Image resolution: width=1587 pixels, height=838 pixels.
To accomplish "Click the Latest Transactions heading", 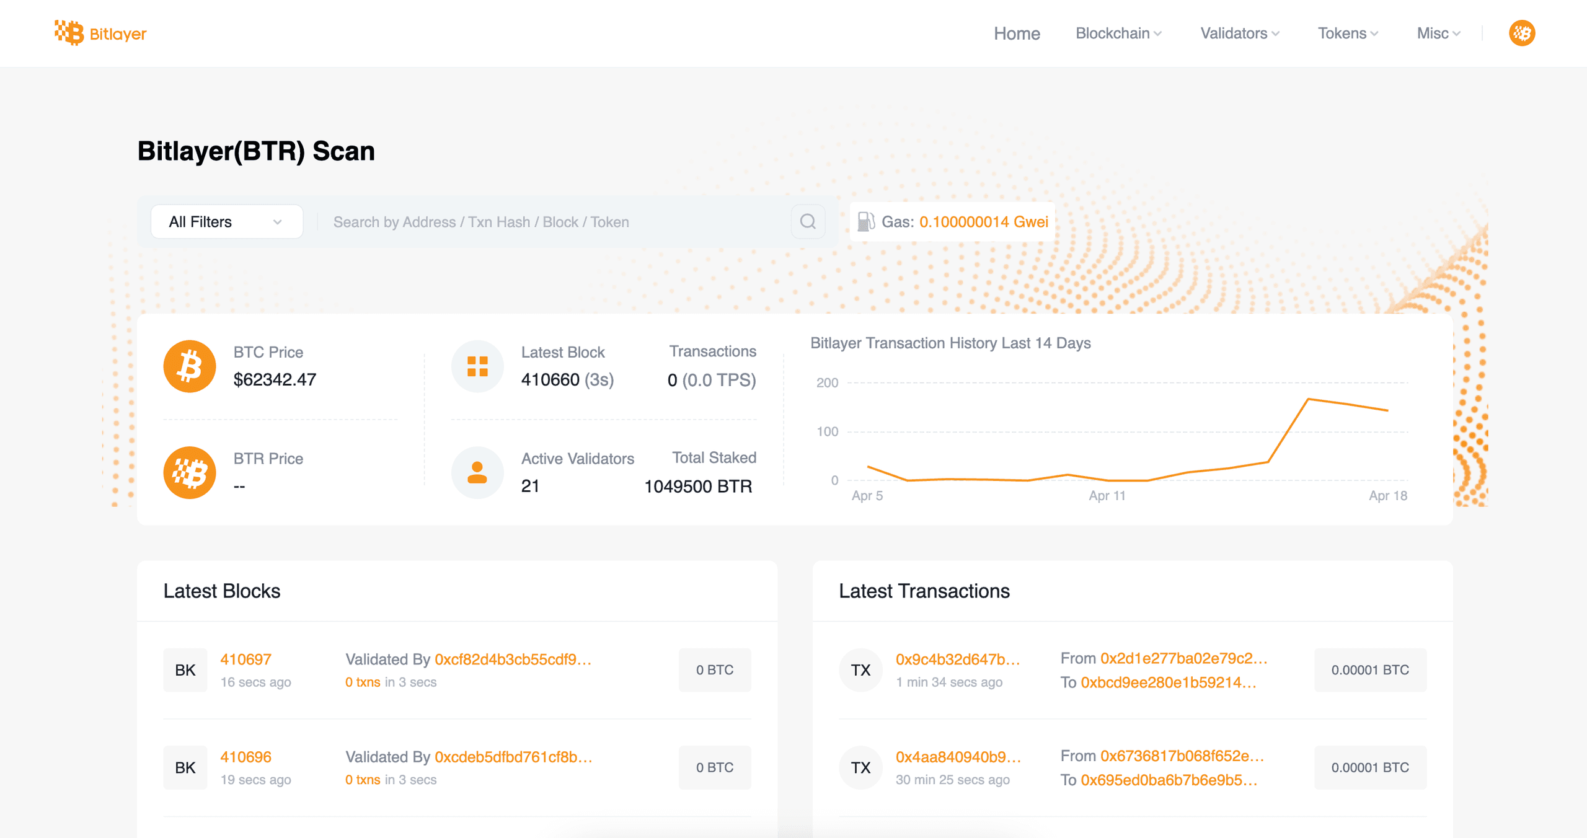I will pyautogui.click(x=924, y=591).
